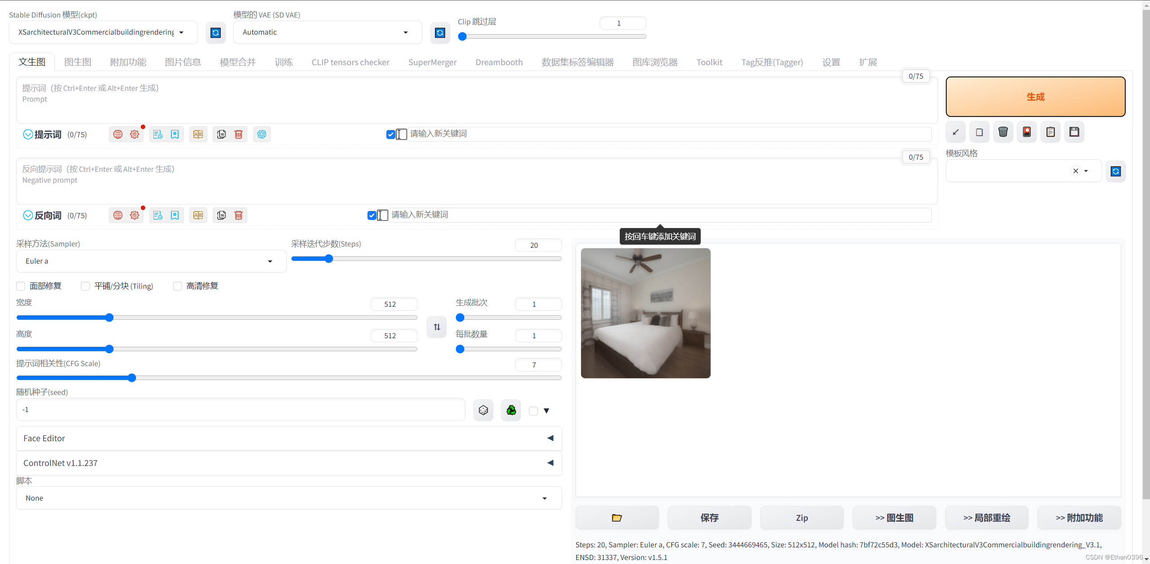Clear the selected template styles

coord(1075,171)
